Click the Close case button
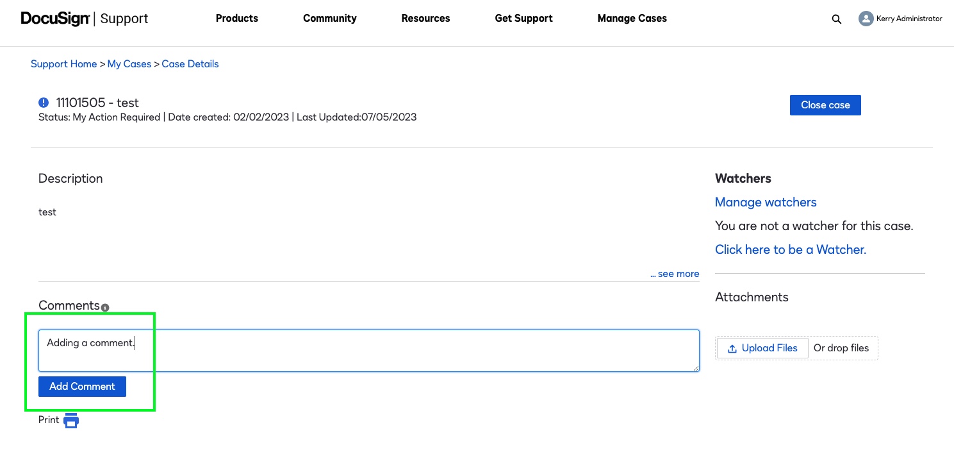Image resolution: width=954 pixels, height=452 pixels. click(825, 105)
